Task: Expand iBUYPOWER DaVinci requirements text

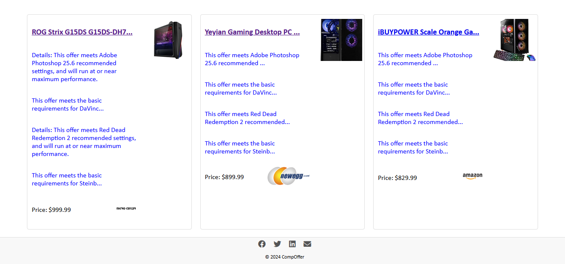Action: click(414, 88)
